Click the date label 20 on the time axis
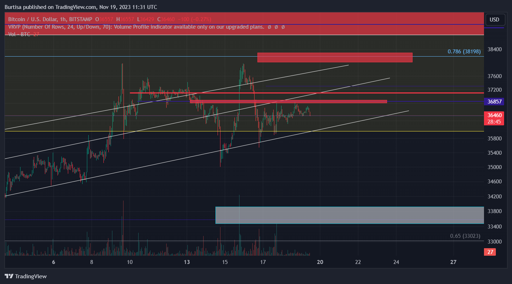The width and height of the screenshot is (512, 284). [x=320, y=262]
